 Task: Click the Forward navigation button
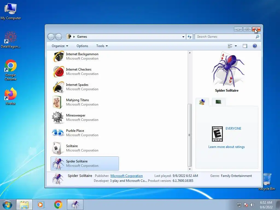pos(59,37)
